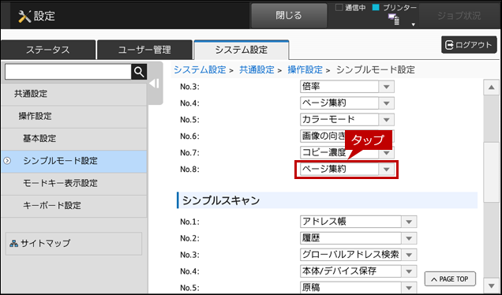Click the sitemap icon
502x295 pixels.
pos(13,244)
